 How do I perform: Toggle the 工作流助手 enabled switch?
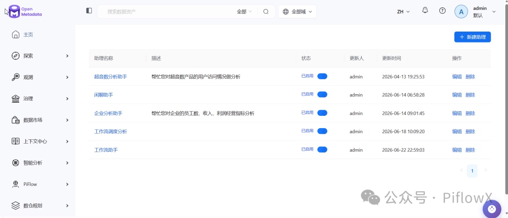[322, 150]
